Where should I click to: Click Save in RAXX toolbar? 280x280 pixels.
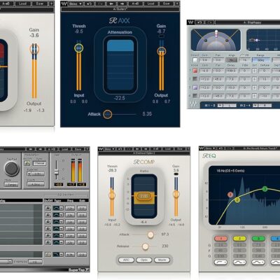166,3
